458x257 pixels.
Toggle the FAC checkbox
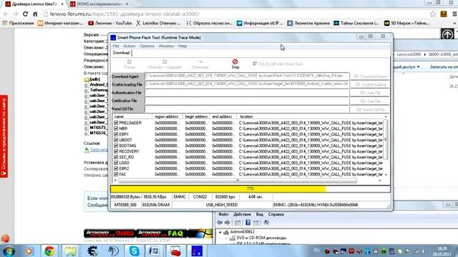tap(116, 174)
